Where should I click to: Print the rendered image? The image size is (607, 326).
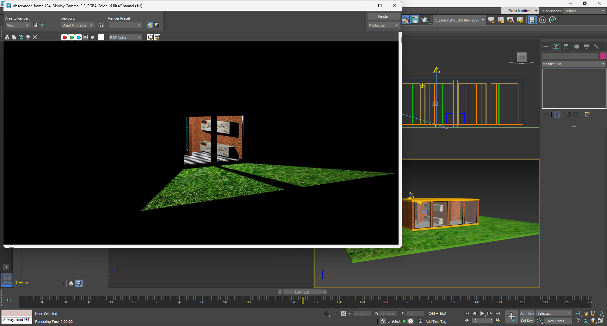28,37
